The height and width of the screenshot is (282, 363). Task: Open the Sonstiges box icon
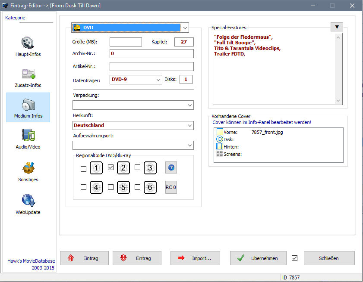pyautogui.click(x=28, y=168)
